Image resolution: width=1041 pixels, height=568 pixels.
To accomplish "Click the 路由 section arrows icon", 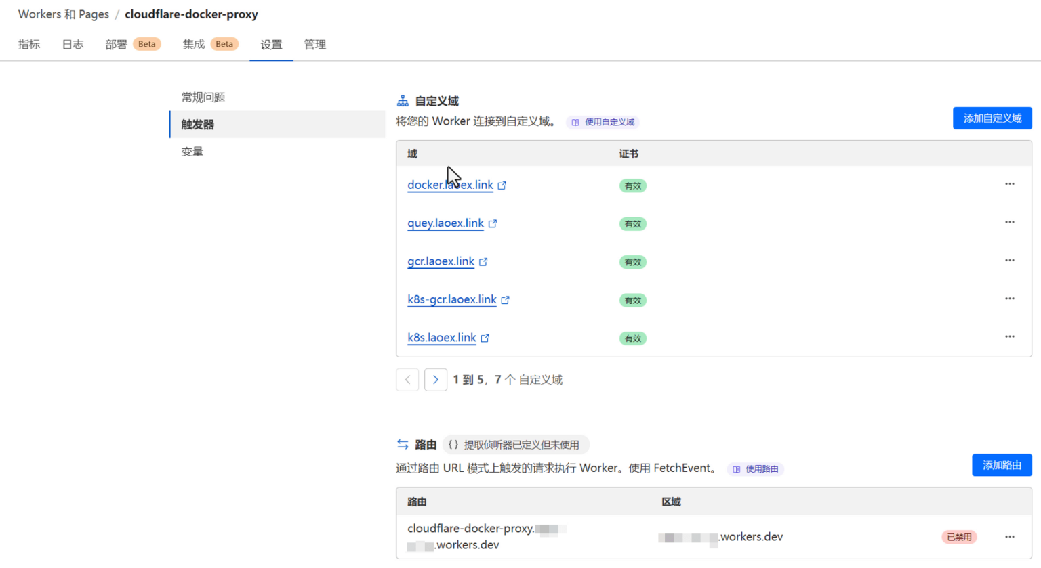I will tap(403, 444).
